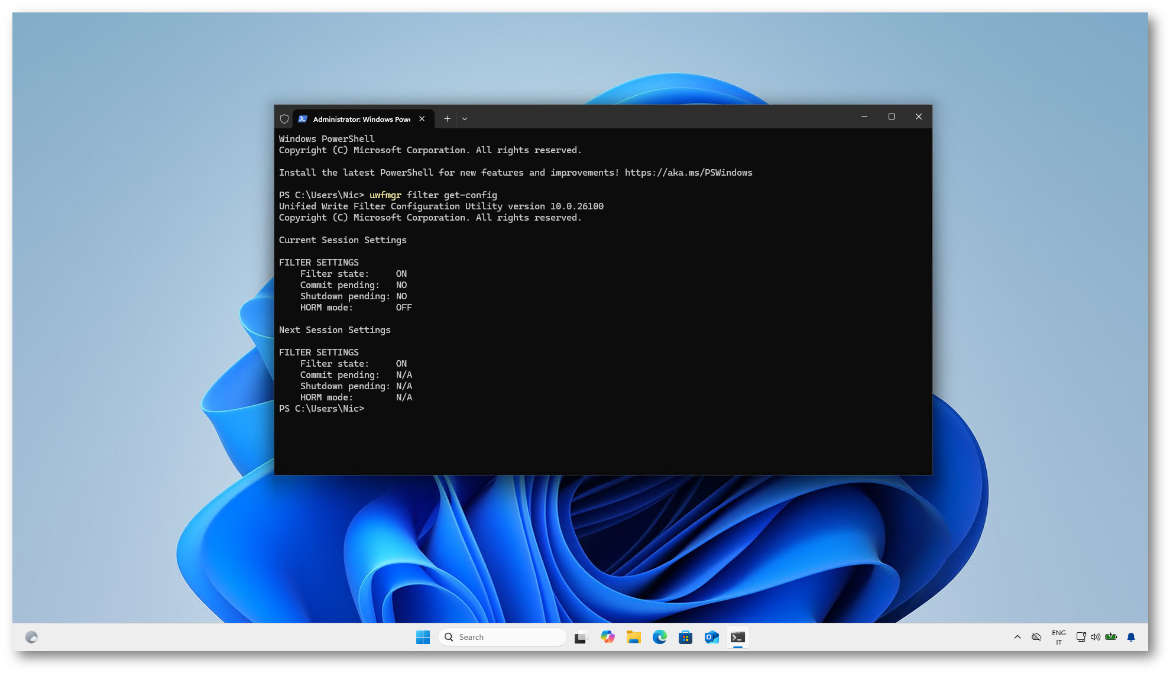This screenshot has width=1173, height=676.
Task: Open the Windows Start menu
Action: pos(423,637)
